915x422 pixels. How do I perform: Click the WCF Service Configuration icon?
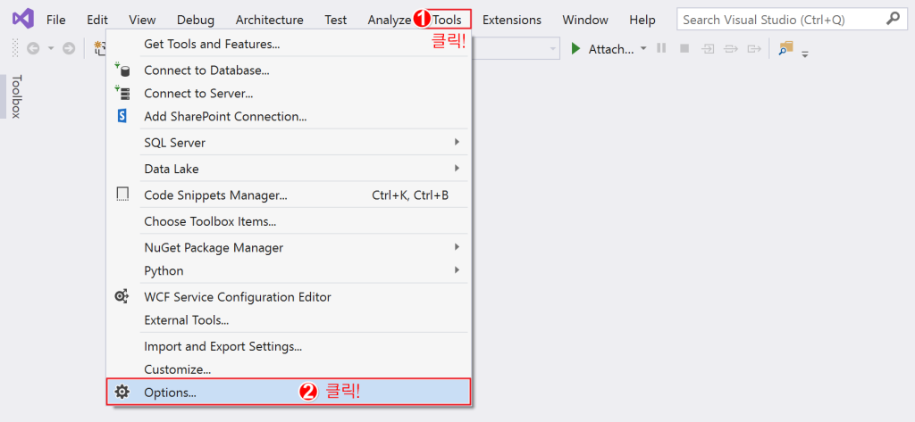122,297
